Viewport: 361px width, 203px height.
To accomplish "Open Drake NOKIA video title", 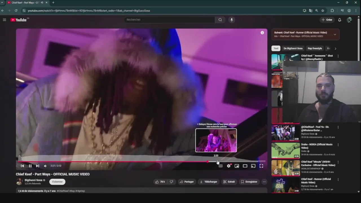I will 317,146.
